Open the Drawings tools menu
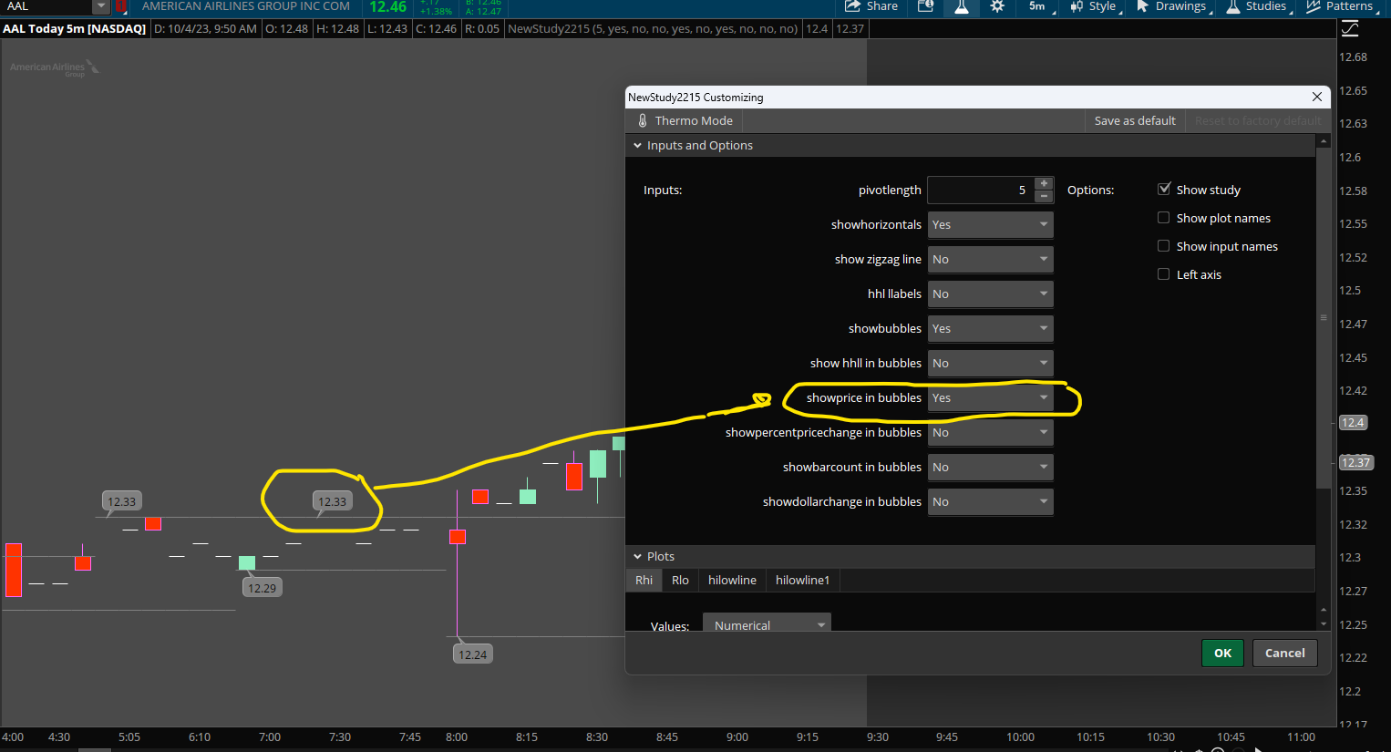1391x752 pixels. click(x=1172, y=6)
